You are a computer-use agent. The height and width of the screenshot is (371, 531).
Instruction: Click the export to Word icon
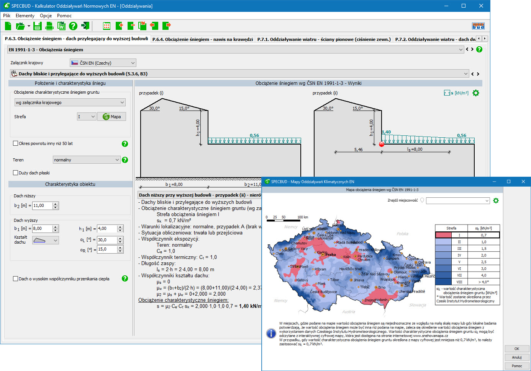(61, 26)
